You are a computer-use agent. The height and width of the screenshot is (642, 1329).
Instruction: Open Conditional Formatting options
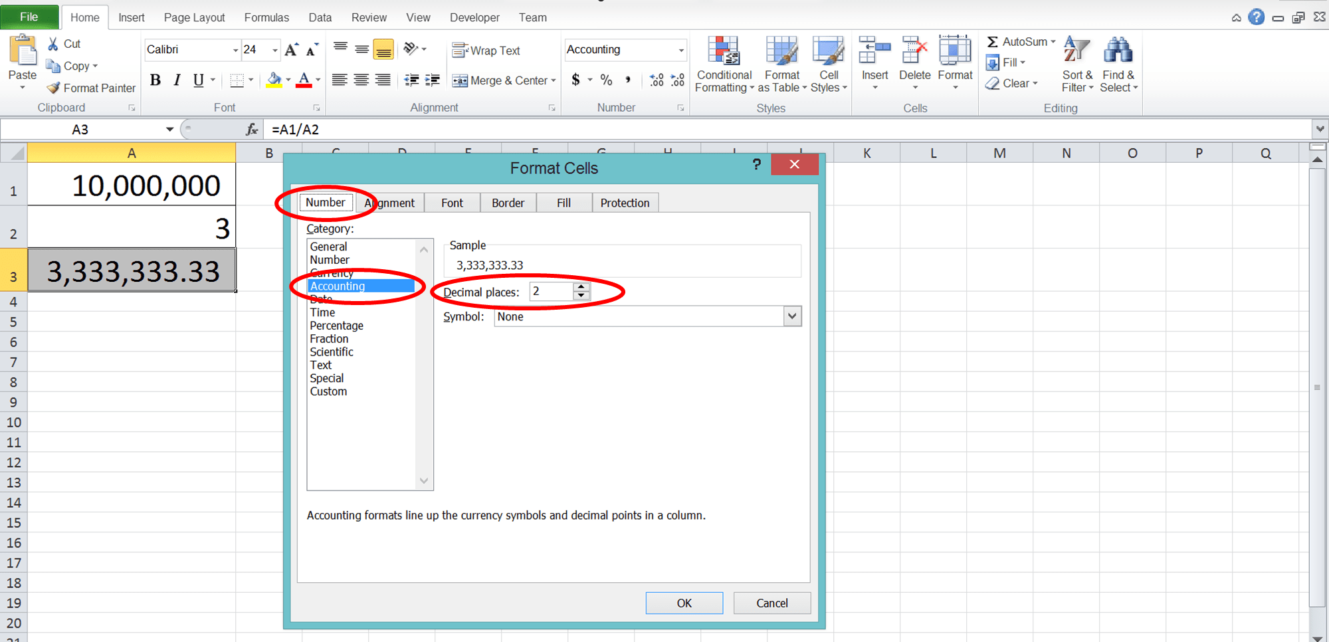point(724,64)
